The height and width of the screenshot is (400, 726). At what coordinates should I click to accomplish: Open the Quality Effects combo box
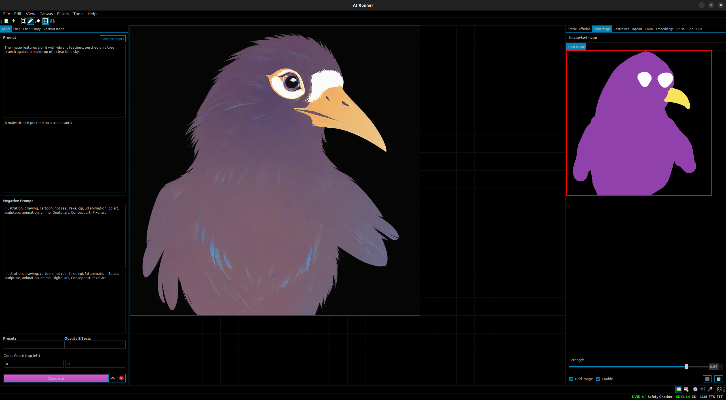(x=95, y=345)
